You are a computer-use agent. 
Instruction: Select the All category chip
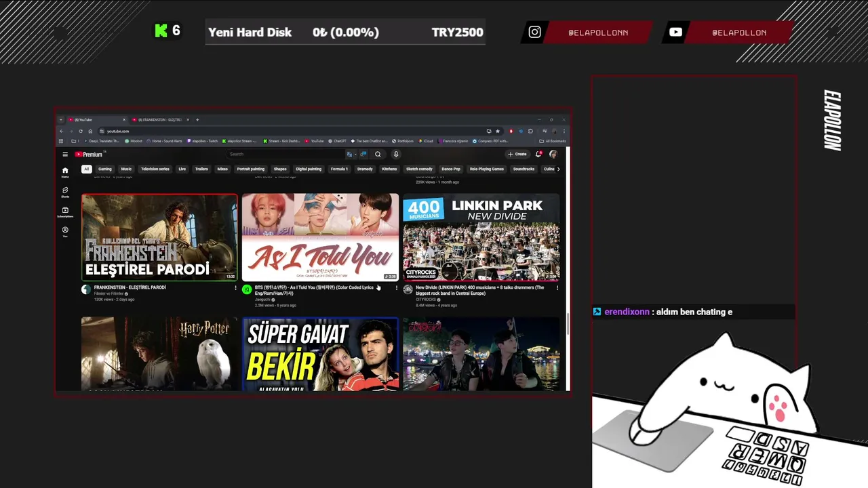click(87, 169)
